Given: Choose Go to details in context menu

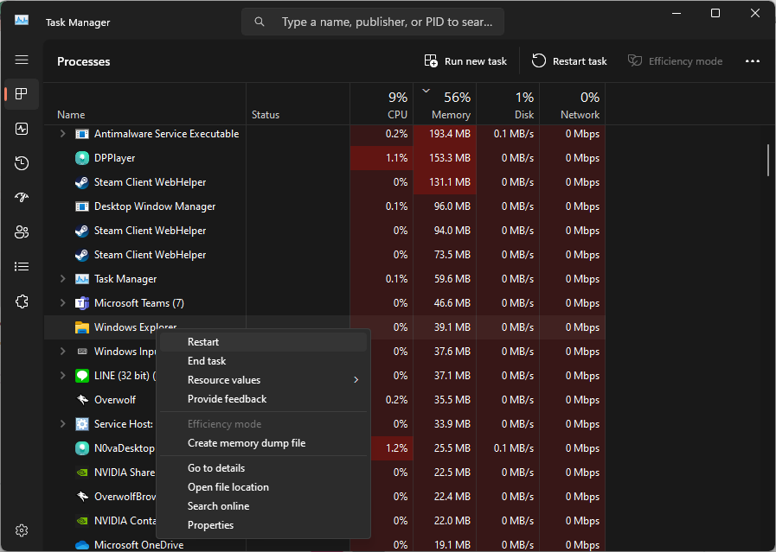Looking at the screenshot, I should click(263, 468).
